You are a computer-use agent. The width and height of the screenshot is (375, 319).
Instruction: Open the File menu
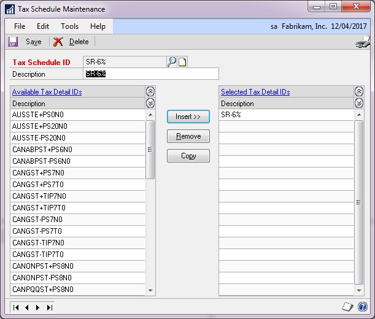(20, 26)
